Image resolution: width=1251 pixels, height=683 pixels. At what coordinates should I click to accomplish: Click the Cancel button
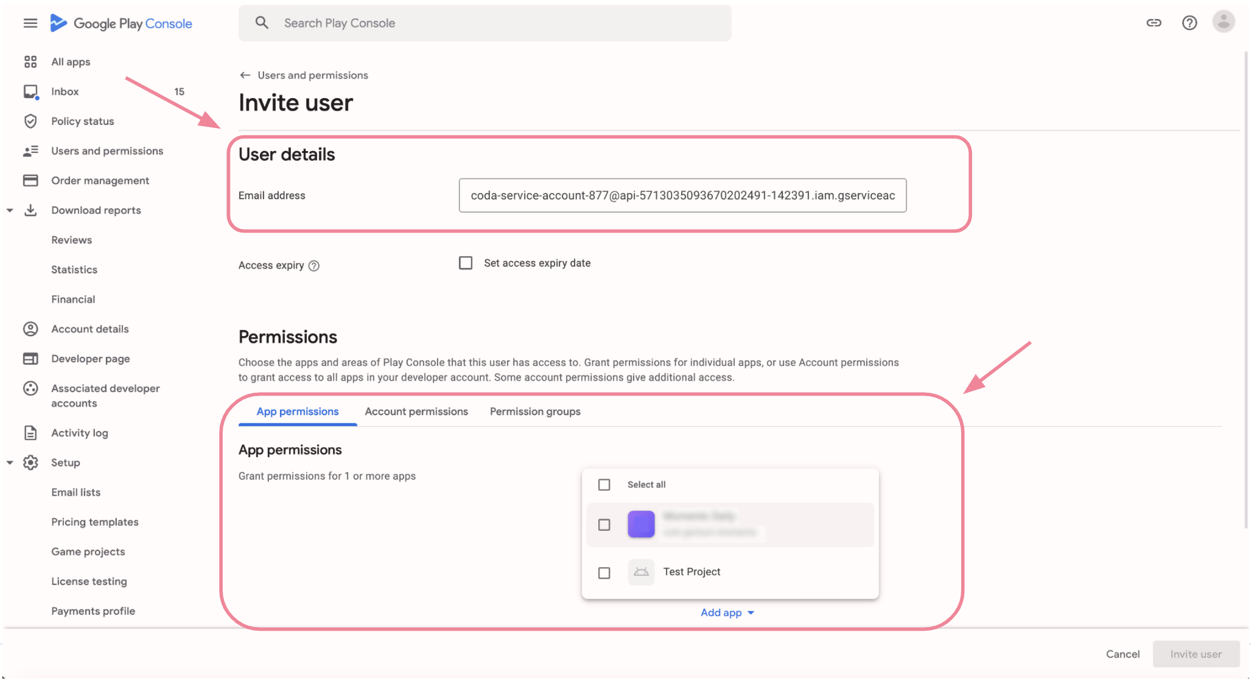coord(1123,654)
